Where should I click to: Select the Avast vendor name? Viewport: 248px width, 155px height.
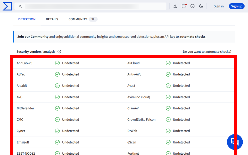pos(131,86)
